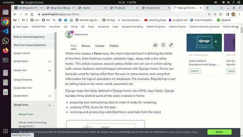This screenshot has width=243, height=137.
Task: Open Terminal from dock
Action: [5, 60]
